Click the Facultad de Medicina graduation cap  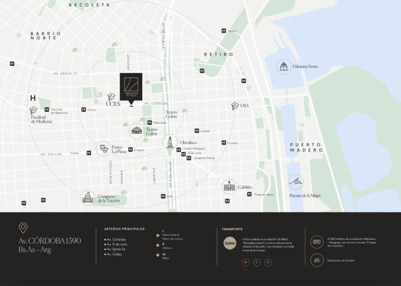[33, 110]
